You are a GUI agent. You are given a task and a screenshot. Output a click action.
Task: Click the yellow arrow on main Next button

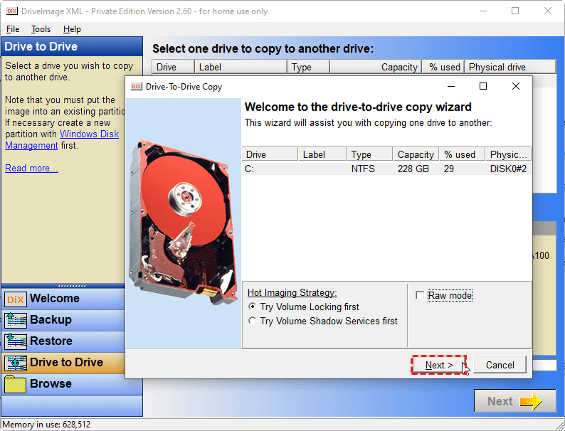[x=531, y=402]
